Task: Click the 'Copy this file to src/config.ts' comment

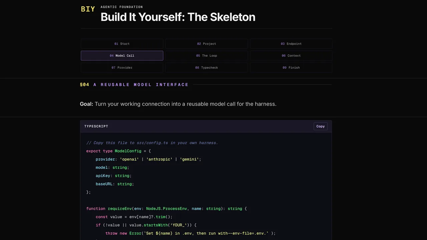Action: click(152, 143)
